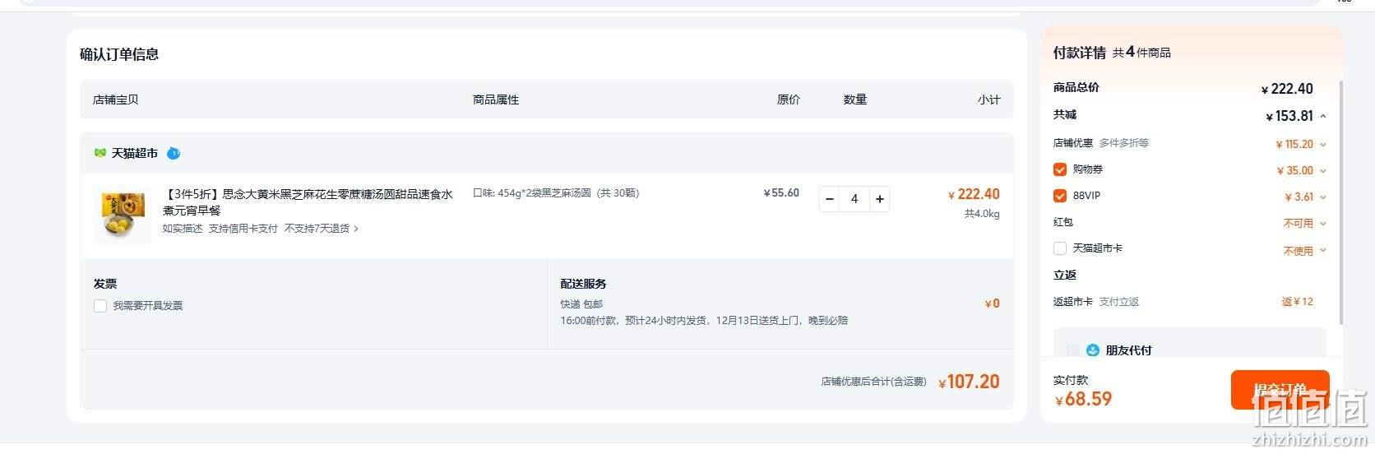Image resolution: width=1375 pixels, height=454 pixels.
Task: Submit the order with 提交订单 button
Action: [x=1280, y=390]
